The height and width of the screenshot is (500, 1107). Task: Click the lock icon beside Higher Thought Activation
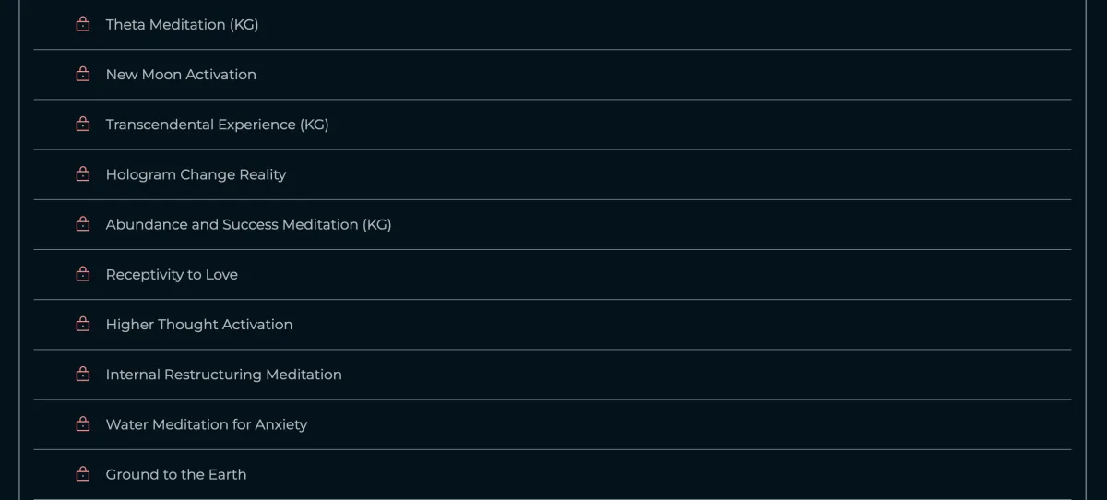tap(83, 324)
